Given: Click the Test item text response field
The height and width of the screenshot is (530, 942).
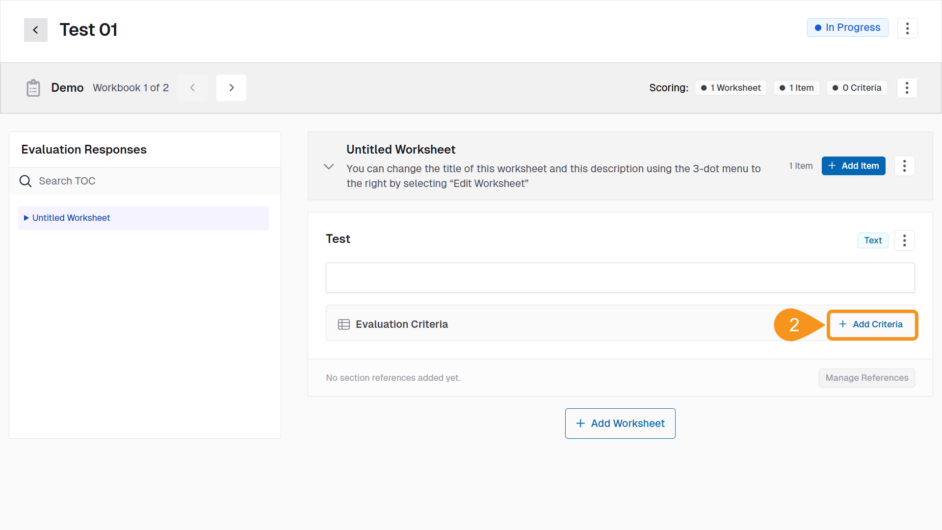Looking at the screenshot, I should [x=620, y=278].
